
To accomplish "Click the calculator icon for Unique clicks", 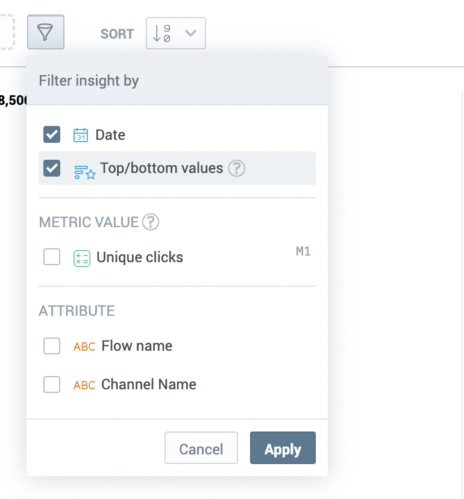I will click(81, 258).
